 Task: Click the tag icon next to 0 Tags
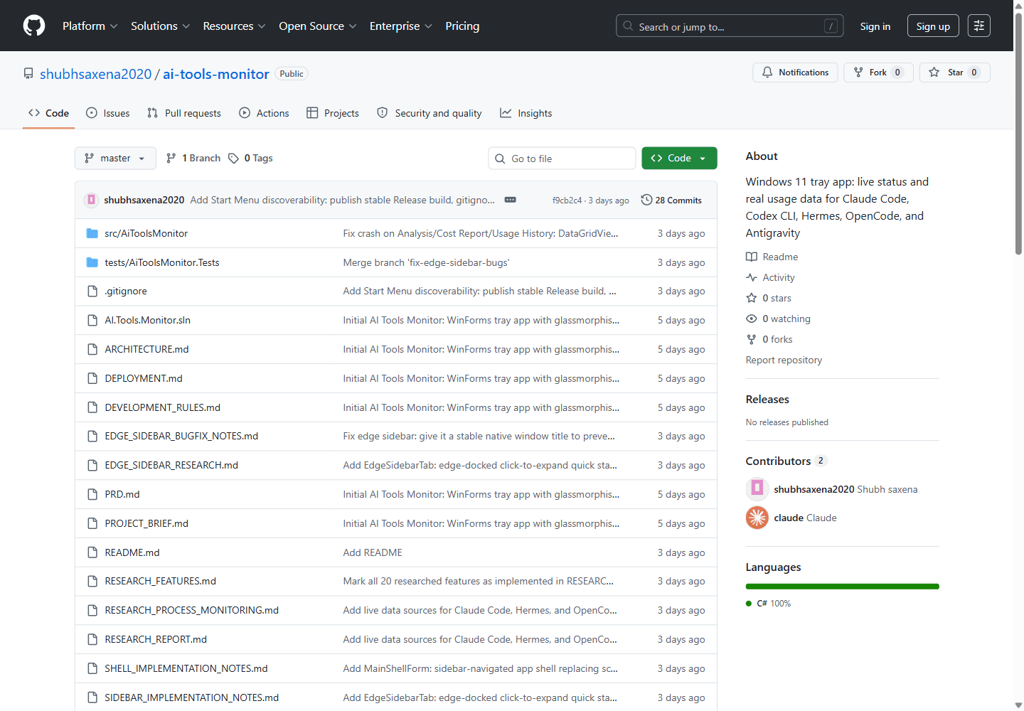[233, 159]
